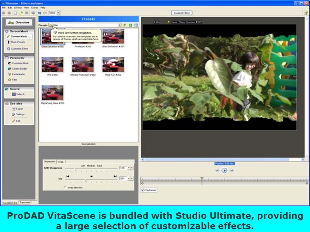The width and height of the screenshot is (310, 232).
Task: Open the A/B Sharpness value dropdown
Action: [x=129, y=168]
